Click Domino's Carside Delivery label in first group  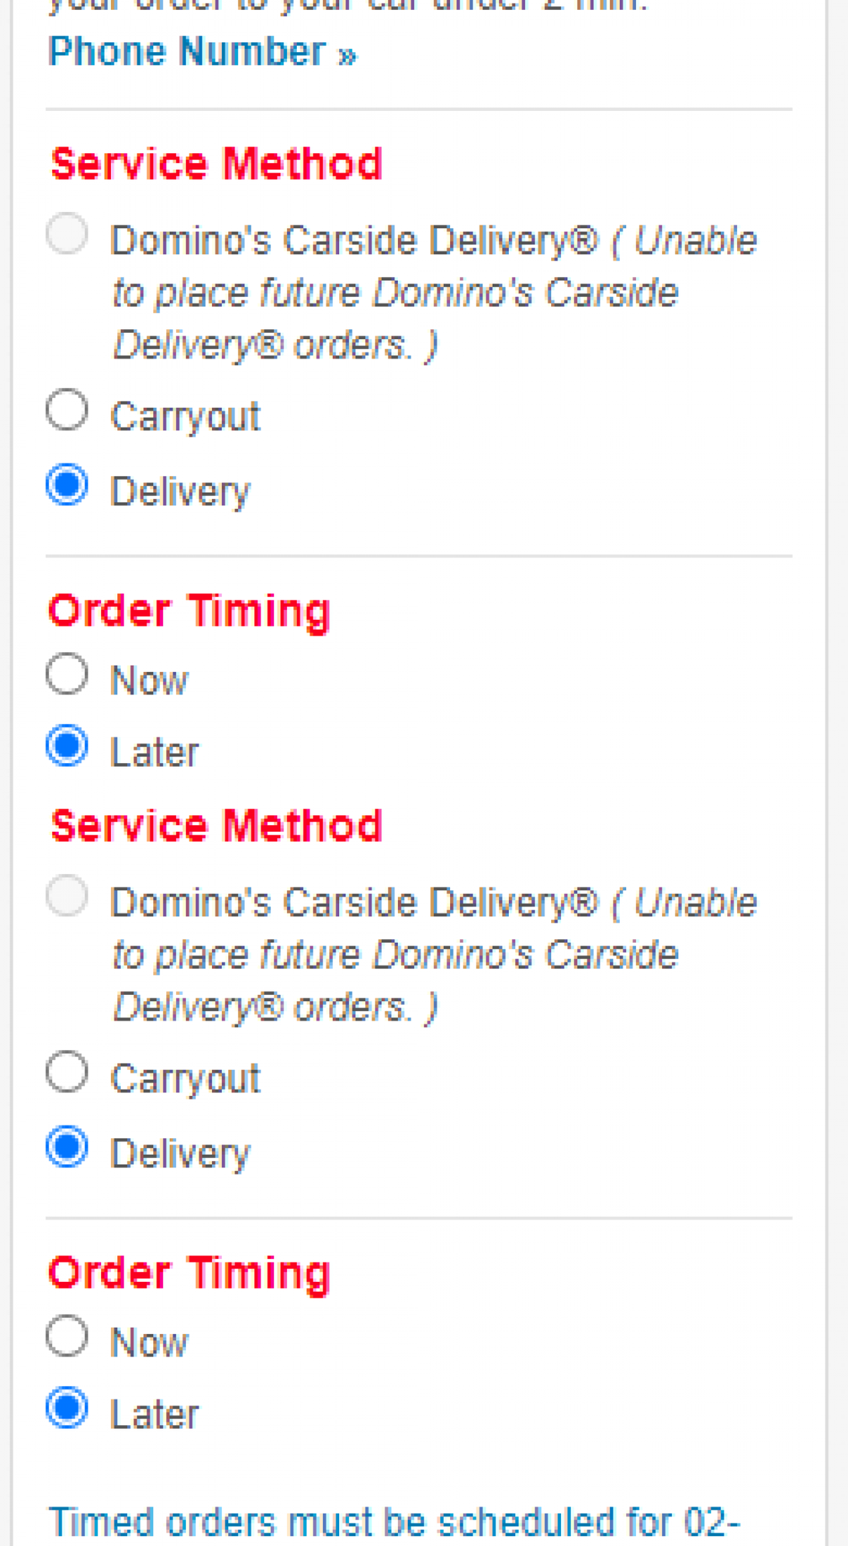[355, 241]
